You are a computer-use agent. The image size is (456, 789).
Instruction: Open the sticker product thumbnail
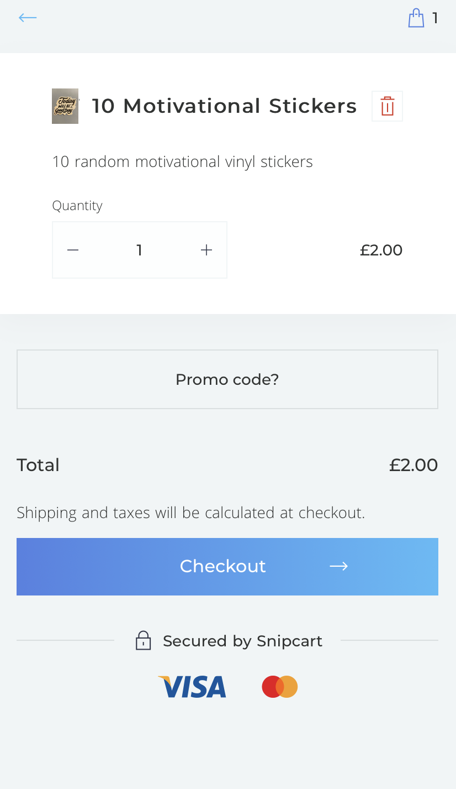(65, 106)
